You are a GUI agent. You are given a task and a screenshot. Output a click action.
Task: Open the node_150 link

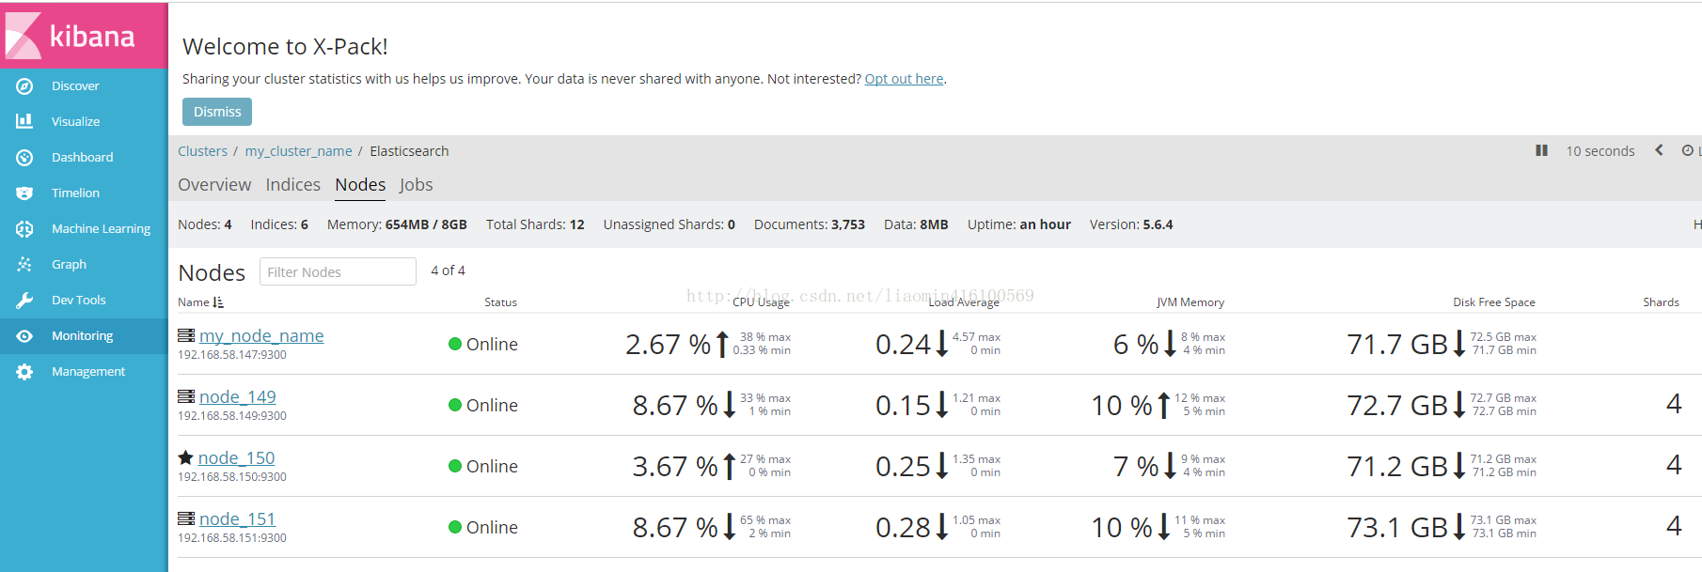(x=236, y=457)
